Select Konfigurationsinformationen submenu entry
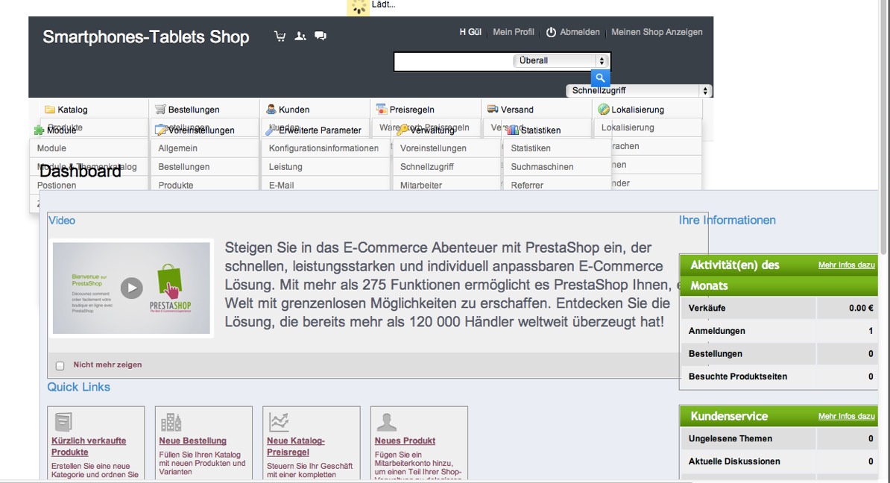The width and height of the screenshot is (890, 483). point(325,148)
